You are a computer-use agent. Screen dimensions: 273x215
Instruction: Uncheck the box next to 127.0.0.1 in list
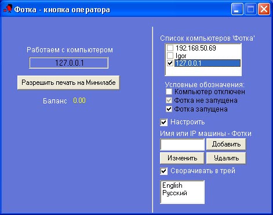[170, 63]
